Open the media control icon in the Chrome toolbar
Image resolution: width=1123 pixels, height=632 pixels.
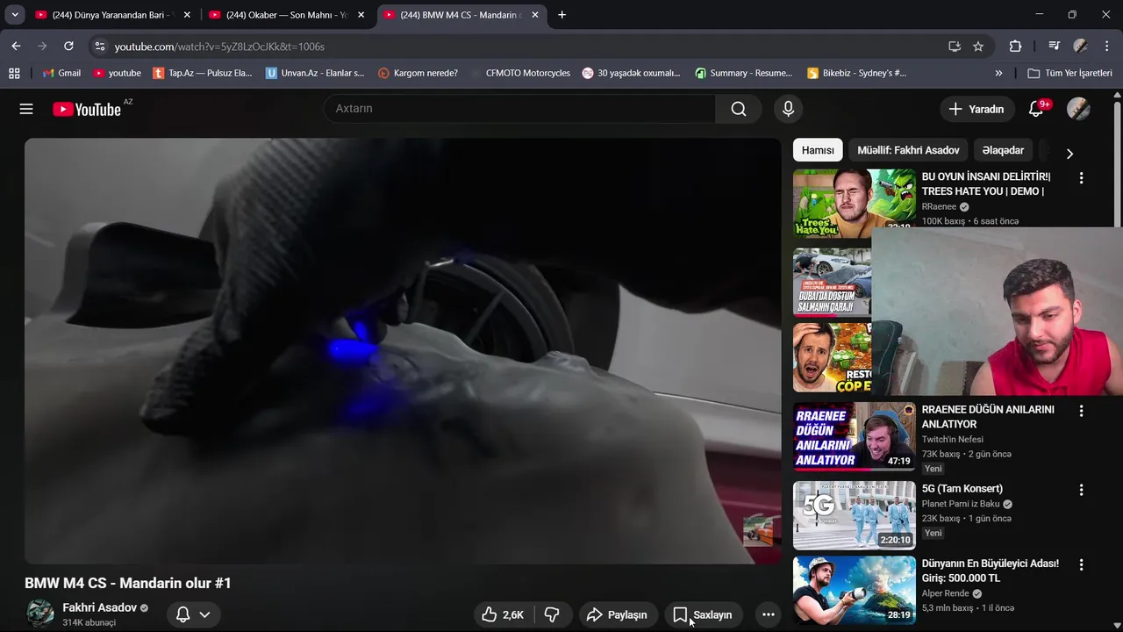[1054, 47]
